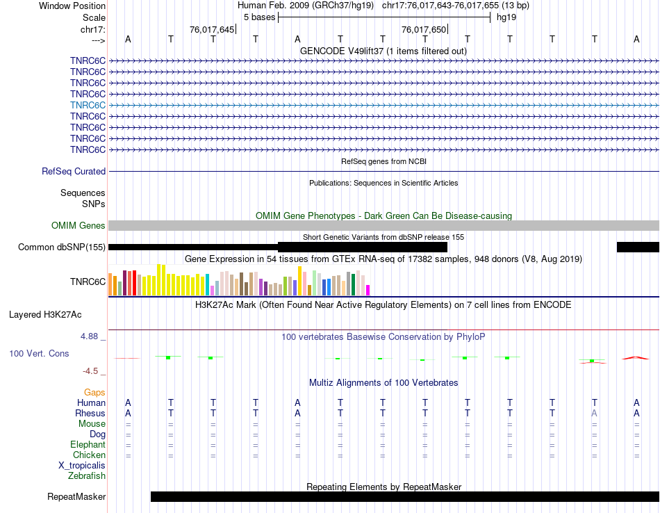This screenshot has width=660, height=513.
Task: Click the Elephant alignment row label
Action: point(88,445)
